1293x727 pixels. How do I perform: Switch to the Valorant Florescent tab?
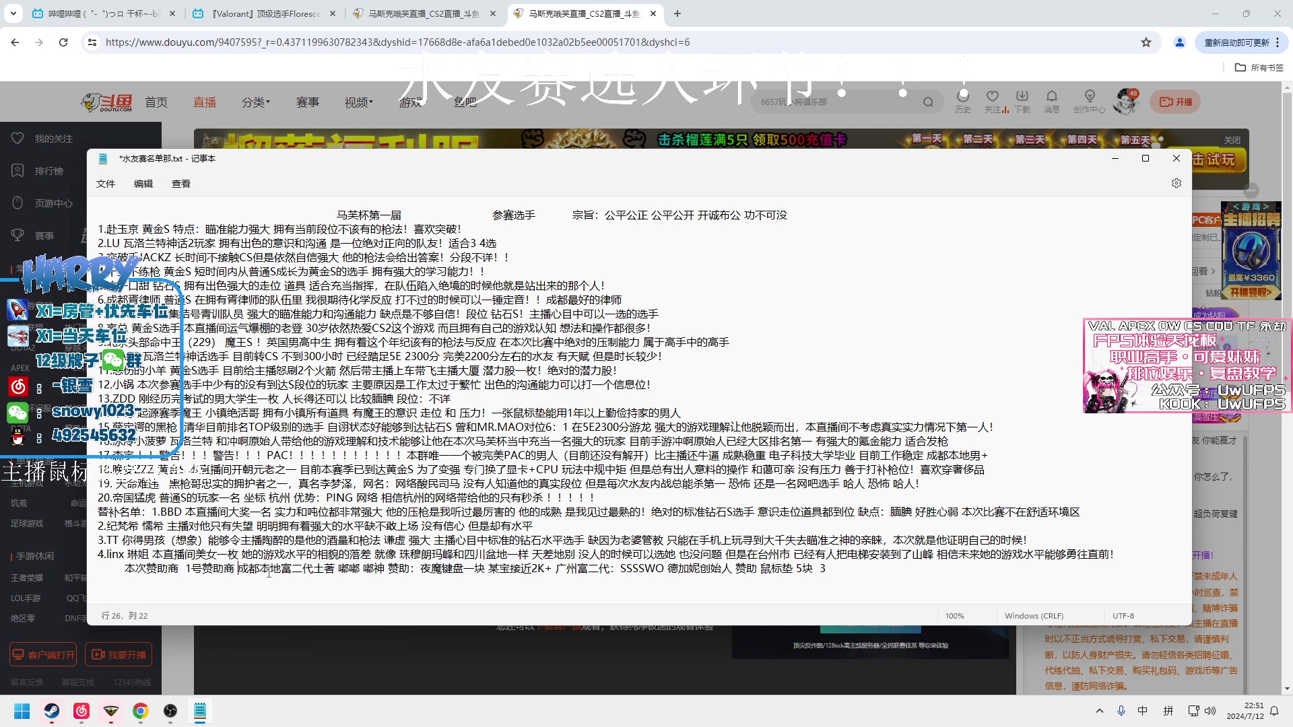[265, 13]
